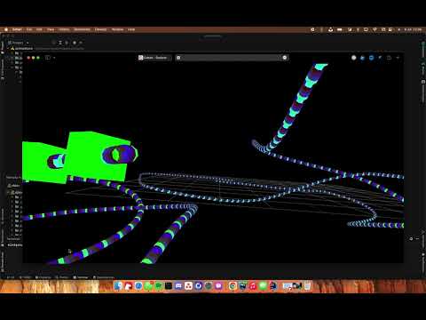
Task: Open the View menu
Action: click(51, 29)
